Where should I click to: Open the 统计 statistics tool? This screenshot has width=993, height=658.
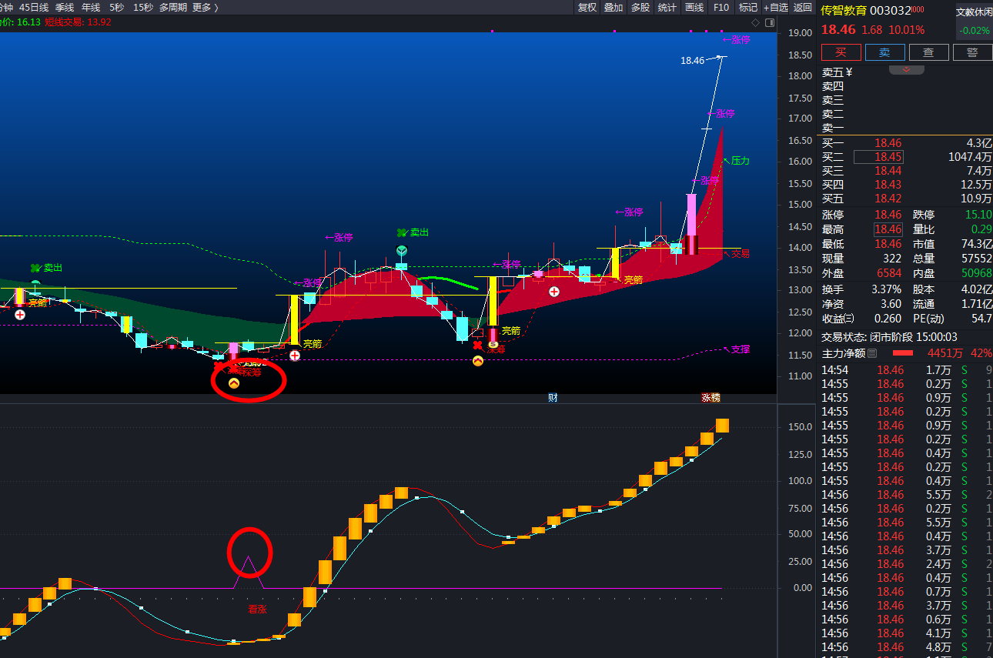click(667, 7)
